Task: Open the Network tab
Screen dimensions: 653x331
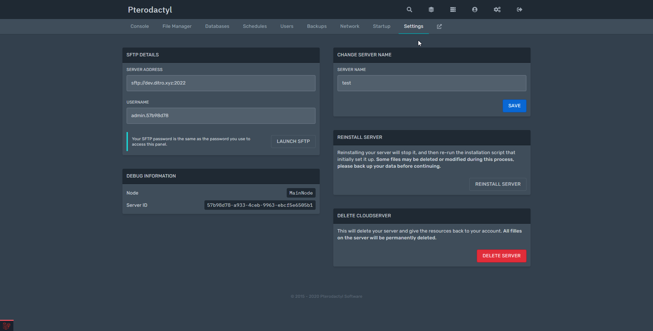Action: 350,26
